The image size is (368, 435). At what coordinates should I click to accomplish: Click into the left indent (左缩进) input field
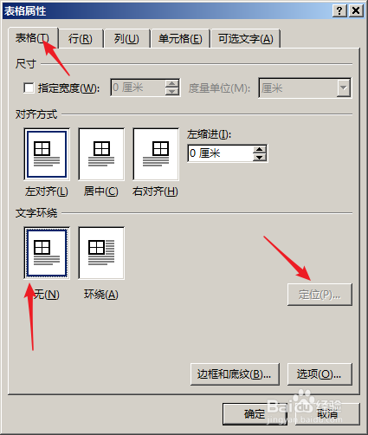coord(220,153)
